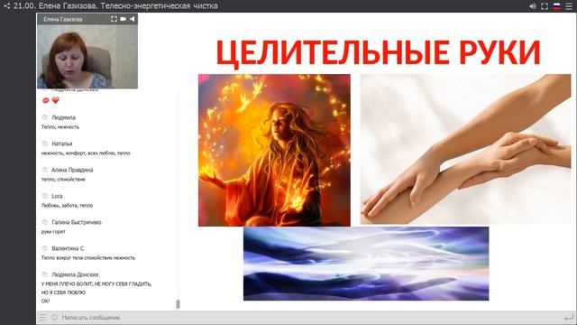Viewport: 577px width, 325px height.
Task: Click the webinar title 'Телесно-энергетическая чистка'
Action: 159,6
